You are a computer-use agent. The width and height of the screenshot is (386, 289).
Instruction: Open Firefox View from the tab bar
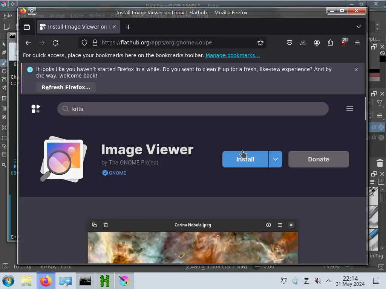pos(27,27)
